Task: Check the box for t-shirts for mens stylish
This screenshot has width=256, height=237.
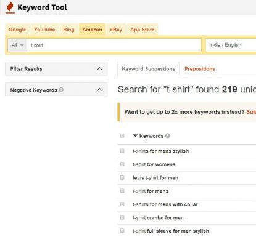Action: click(x=122, y=151)
